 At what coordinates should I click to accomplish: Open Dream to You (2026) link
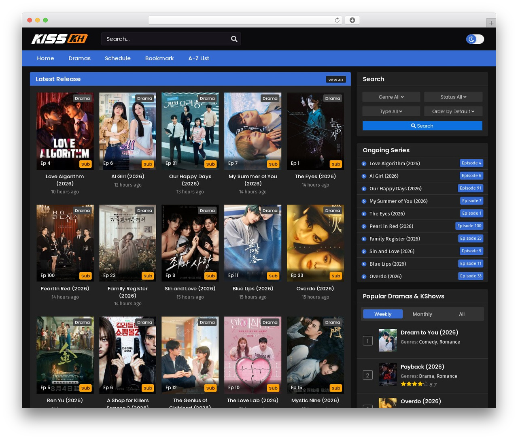click(x=429, y=332)
